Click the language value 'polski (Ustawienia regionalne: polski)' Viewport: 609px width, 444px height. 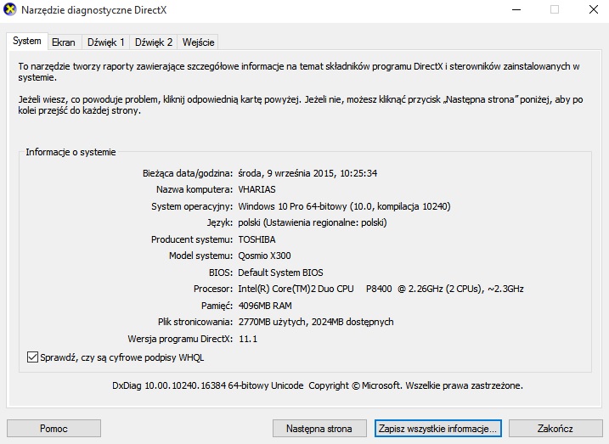[313, 222]
